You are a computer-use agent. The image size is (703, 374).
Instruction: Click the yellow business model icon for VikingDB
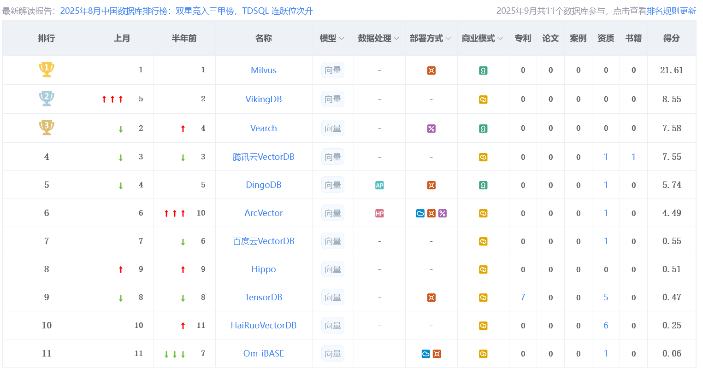coord(483,99)
